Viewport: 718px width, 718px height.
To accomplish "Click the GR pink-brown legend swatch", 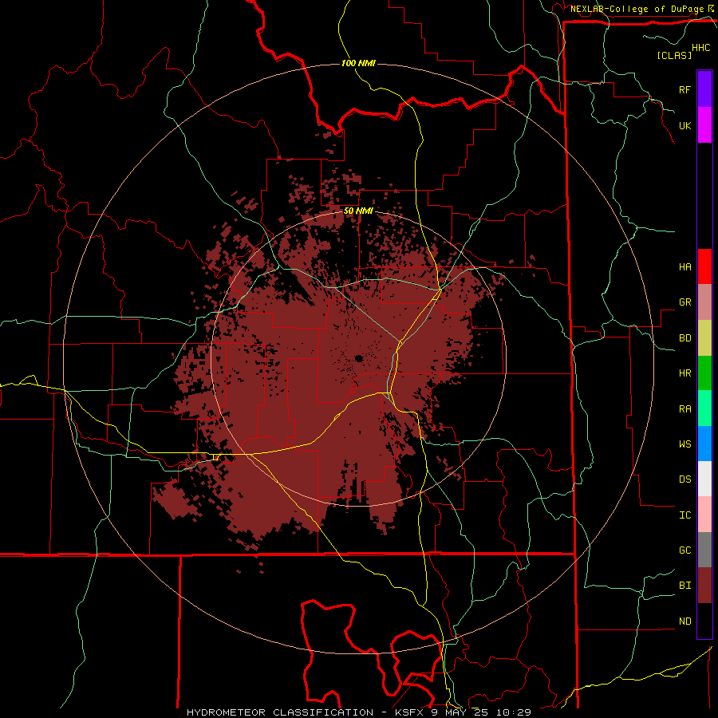I will tap(704, 302).
